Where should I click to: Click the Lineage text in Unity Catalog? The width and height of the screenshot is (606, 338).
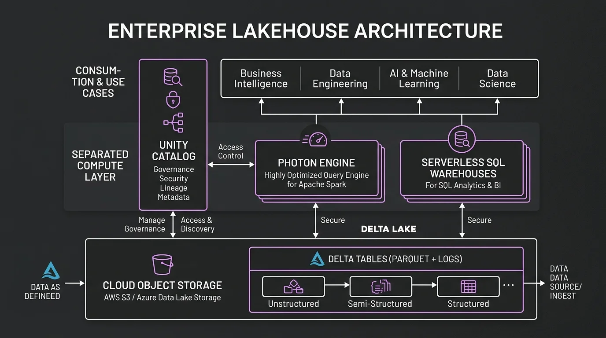pos(174,188)
